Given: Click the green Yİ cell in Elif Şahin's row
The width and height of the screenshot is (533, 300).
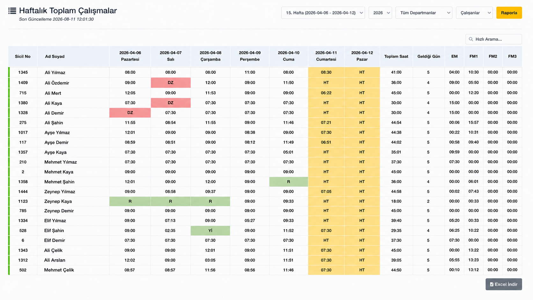Looking at the screenshot, I should [x=210, y=230].
